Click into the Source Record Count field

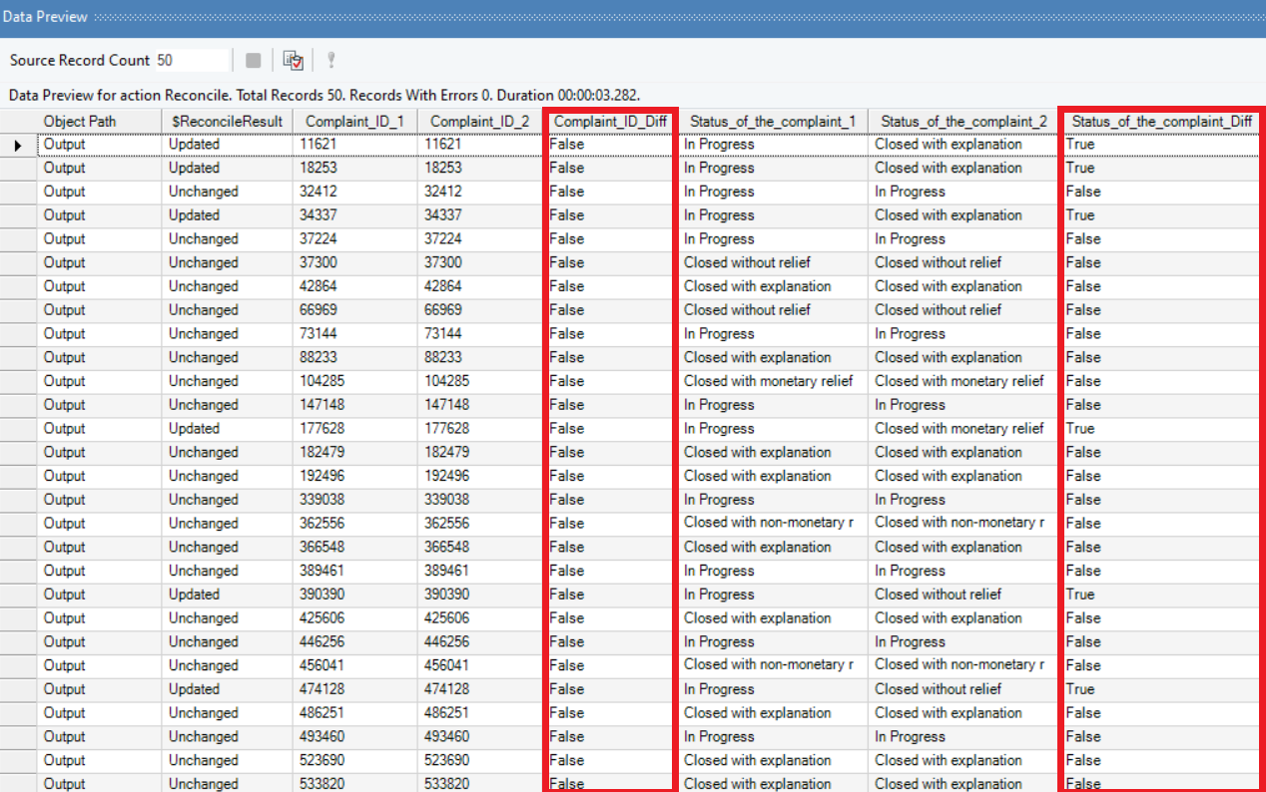pyautogui.click(x=190, y=61)
